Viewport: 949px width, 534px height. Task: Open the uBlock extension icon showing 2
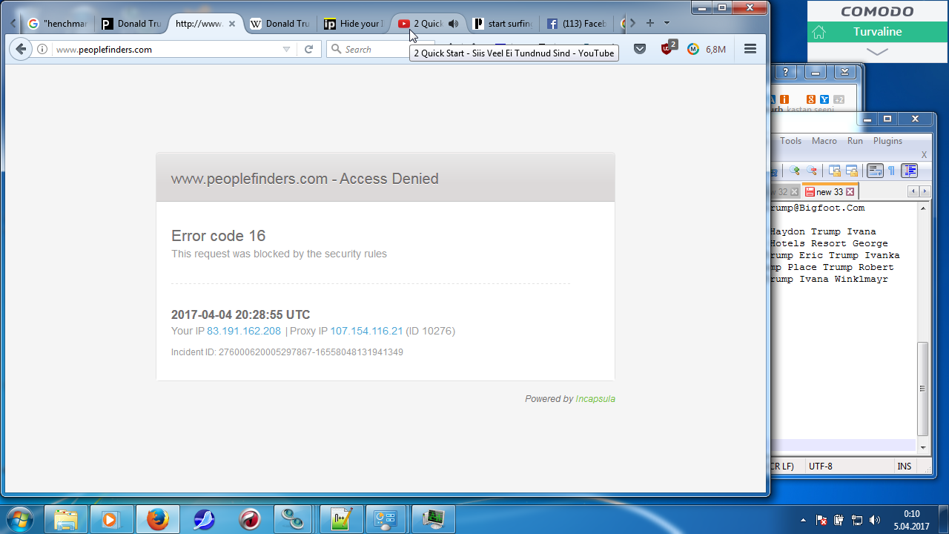[667, 49]
